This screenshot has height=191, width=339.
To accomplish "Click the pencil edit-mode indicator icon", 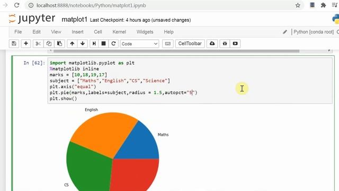I will pos(285,32).
